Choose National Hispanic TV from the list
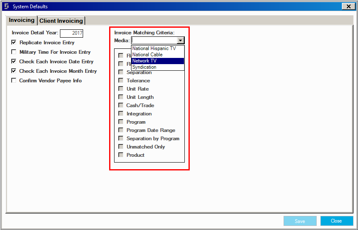The width and height of the screenshot is (358, 230). click(x=154, y=48)
